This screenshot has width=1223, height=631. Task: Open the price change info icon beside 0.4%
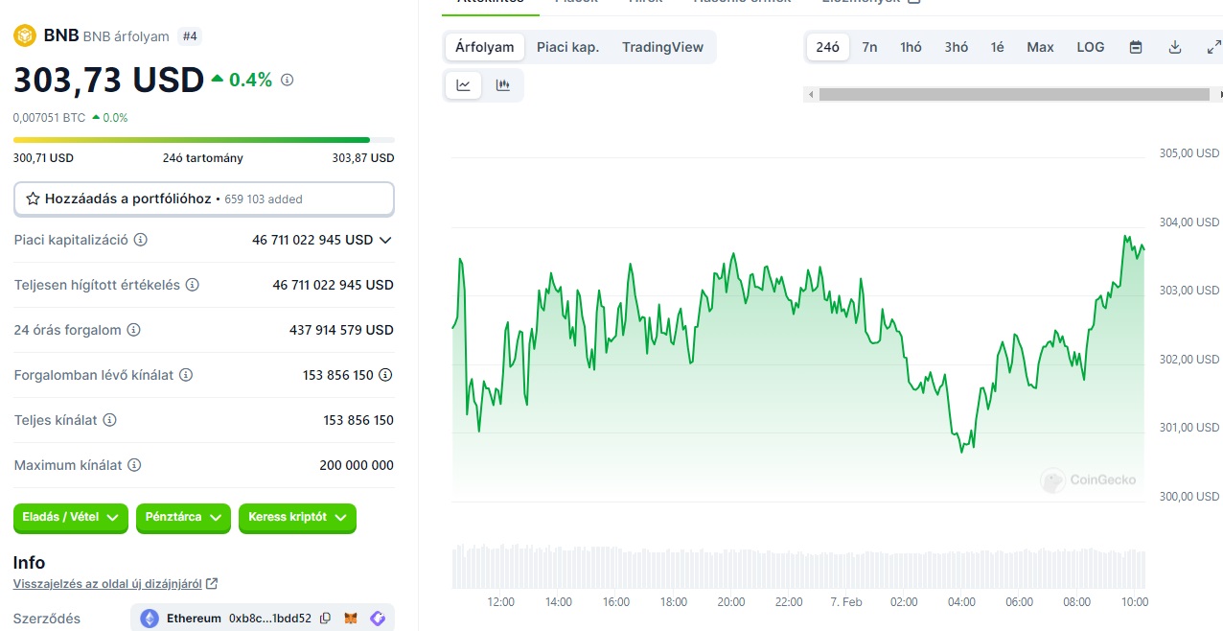[x=287, y=80]
